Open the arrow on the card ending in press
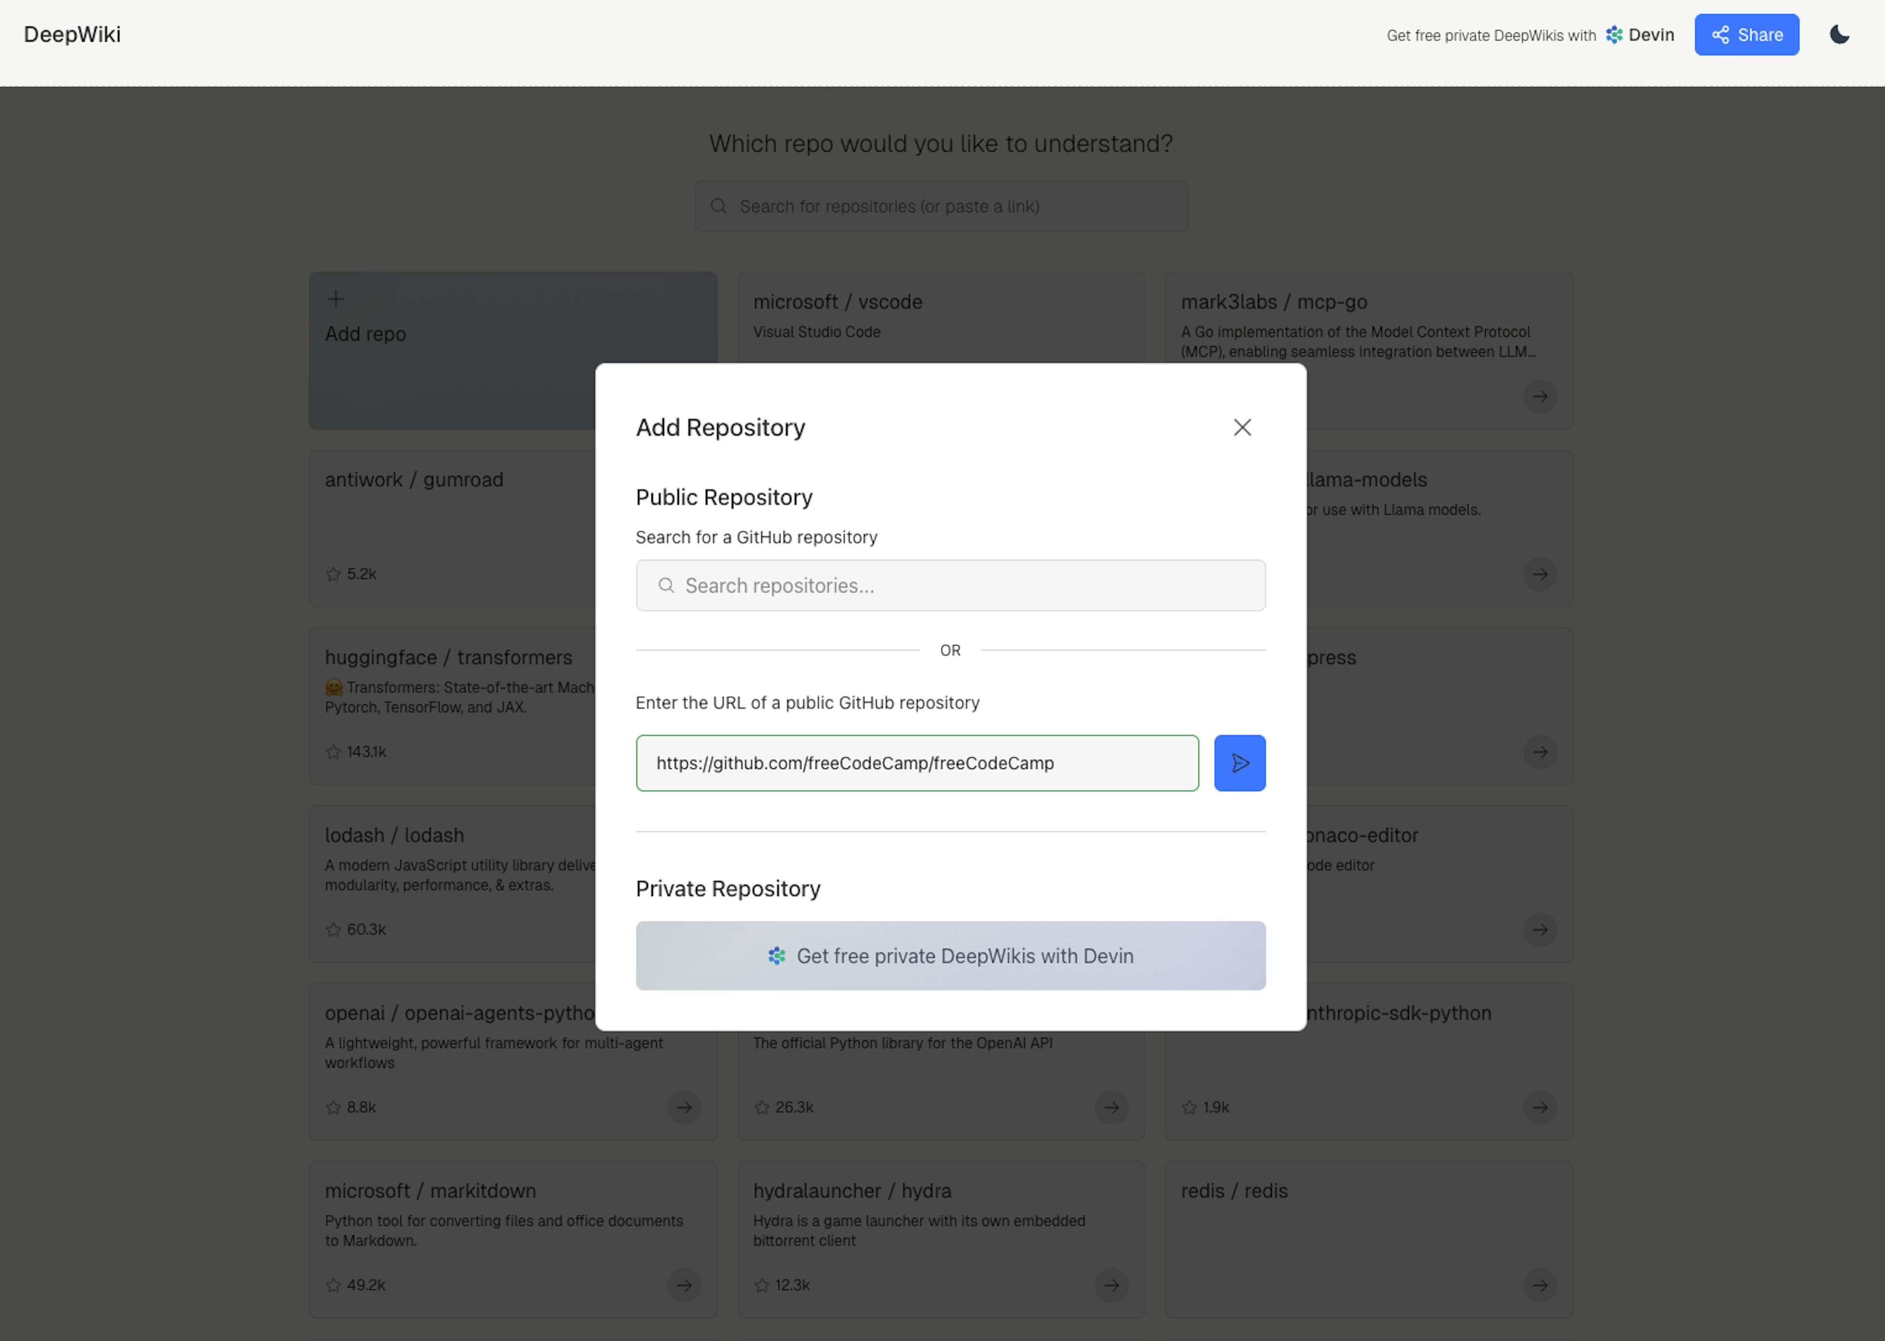This screenshot has height=1341, width=1885. 1540,751
